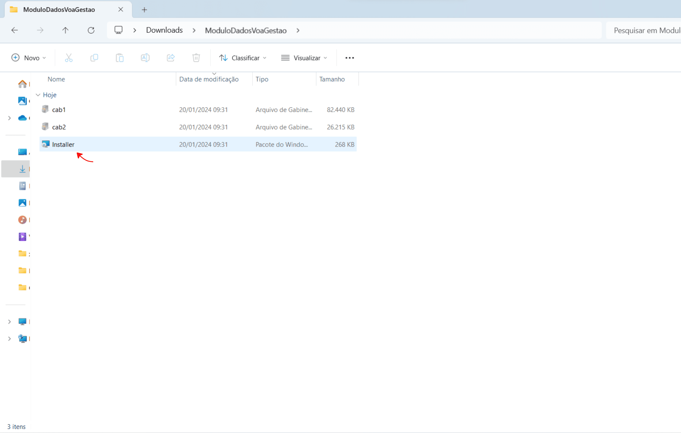
Task: Click the Cut scissors icon
Action: 69,58
